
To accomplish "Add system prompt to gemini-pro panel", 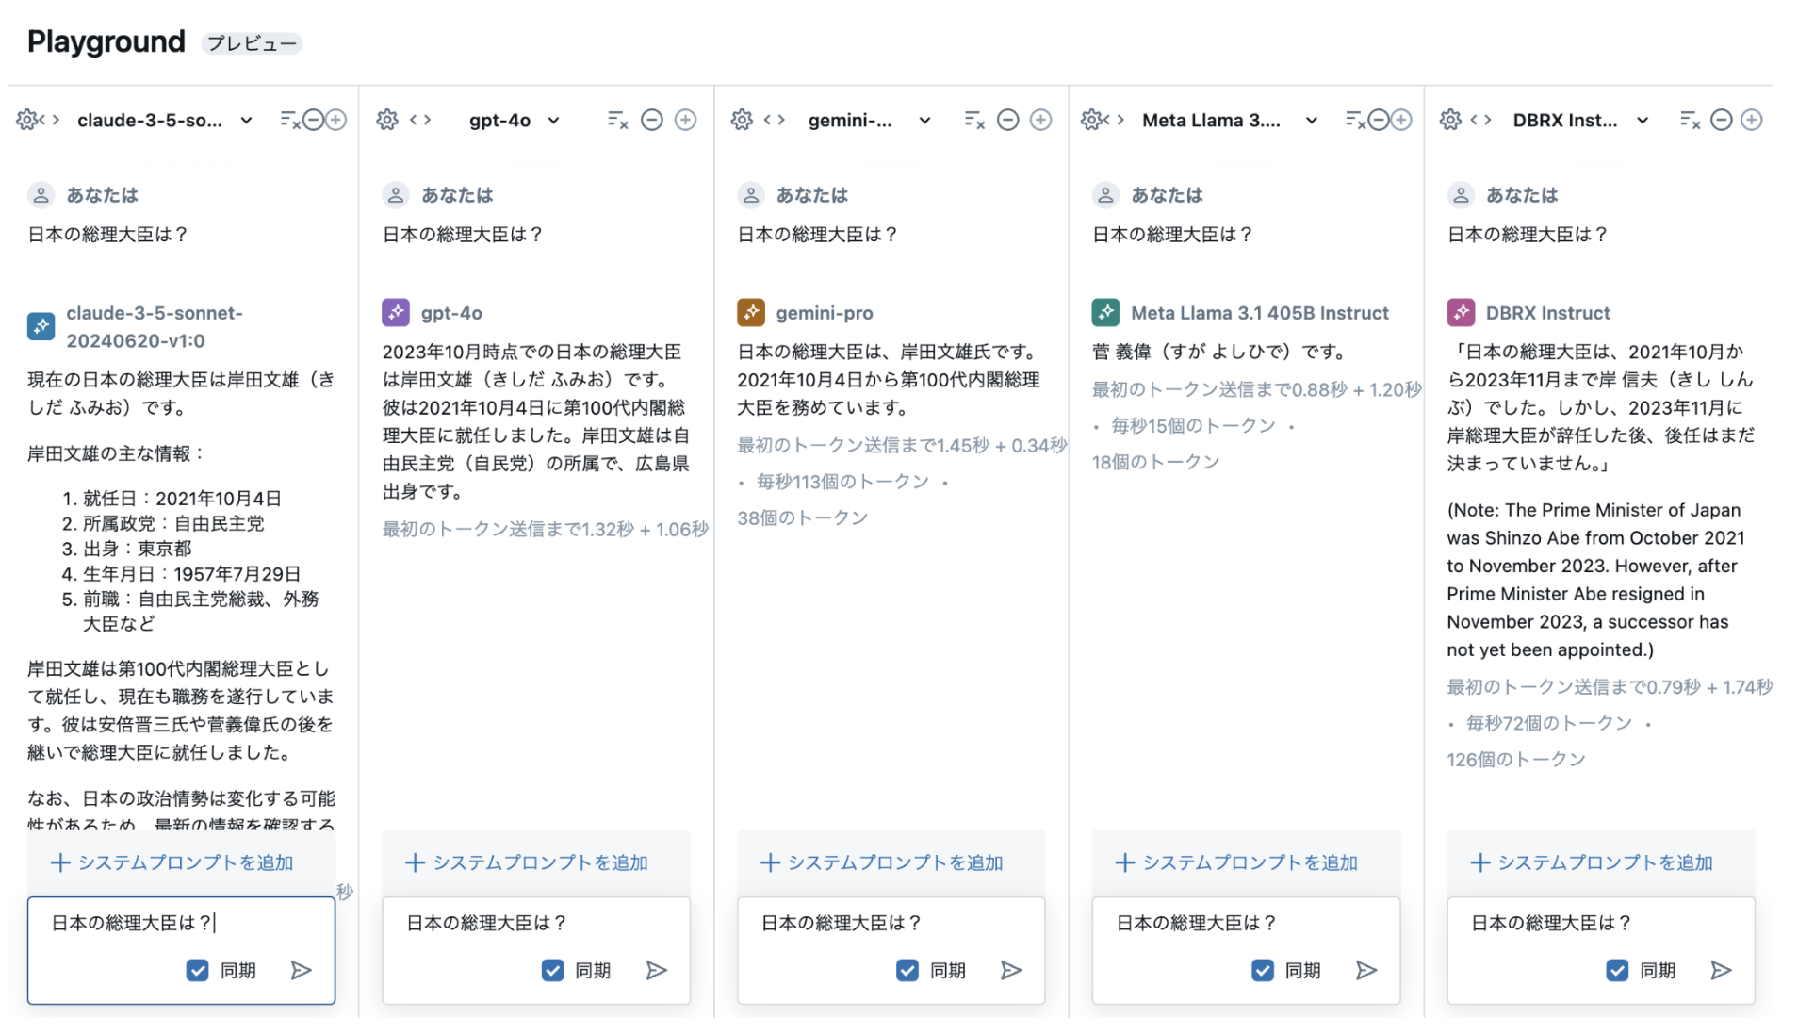I will pyautogui.click(x=882, y=862).
